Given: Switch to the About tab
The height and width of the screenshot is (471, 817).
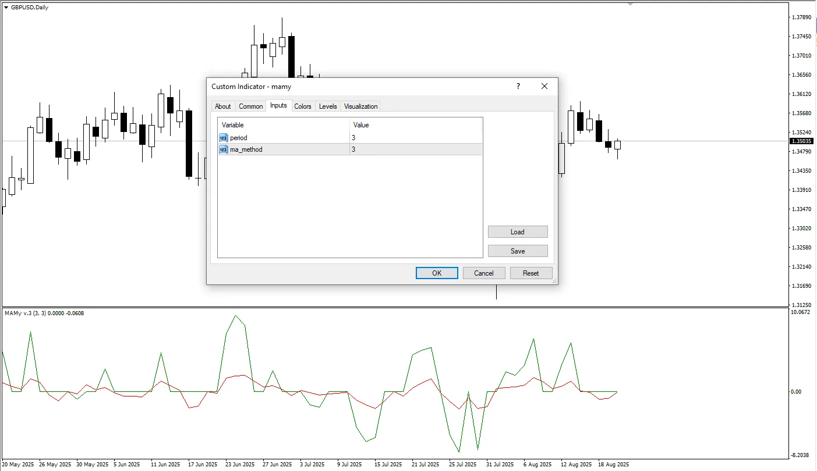Looking at the screenshot, I should point(222,106).
